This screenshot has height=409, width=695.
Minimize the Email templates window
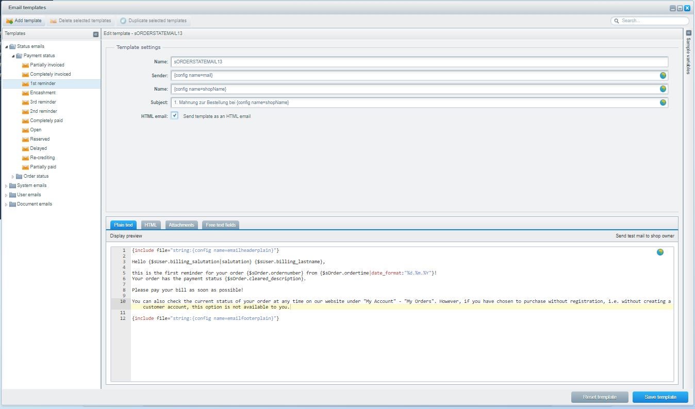(673, 8)
